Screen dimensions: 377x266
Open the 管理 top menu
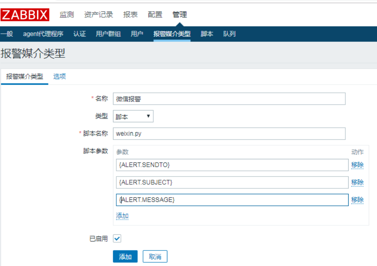point(180,15)
